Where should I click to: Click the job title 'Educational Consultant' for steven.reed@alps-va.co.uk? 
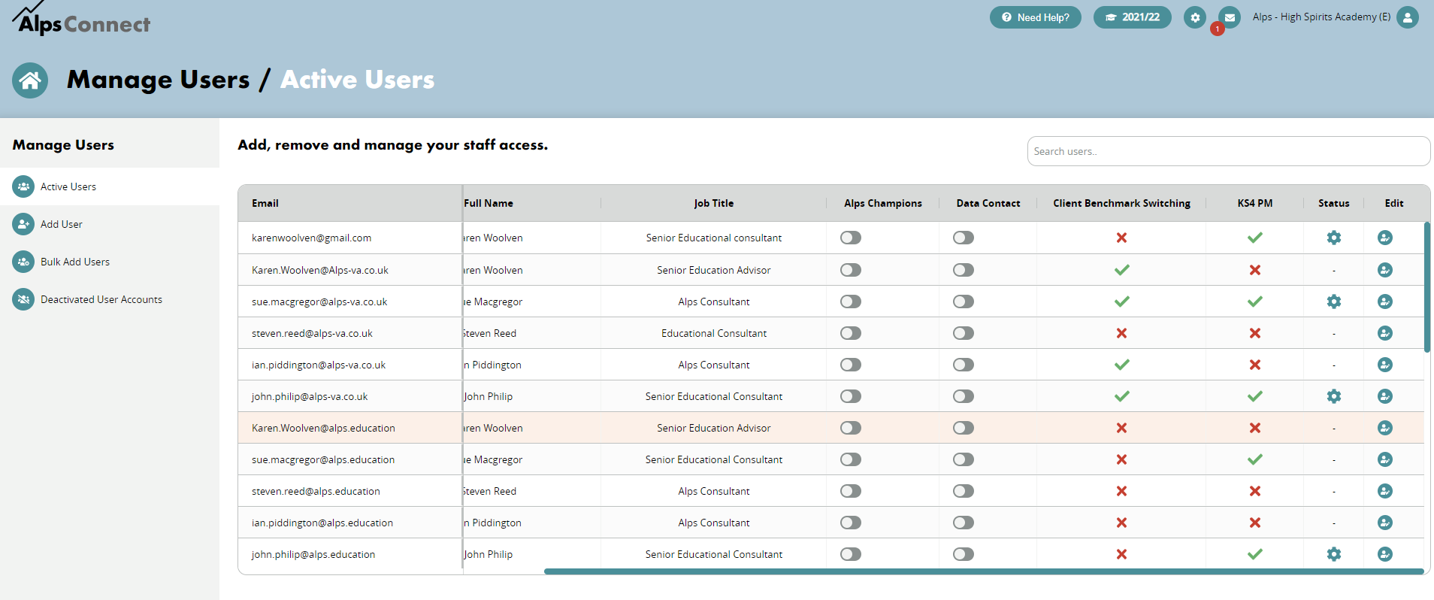pyautogui.click(x=714, y=333)
